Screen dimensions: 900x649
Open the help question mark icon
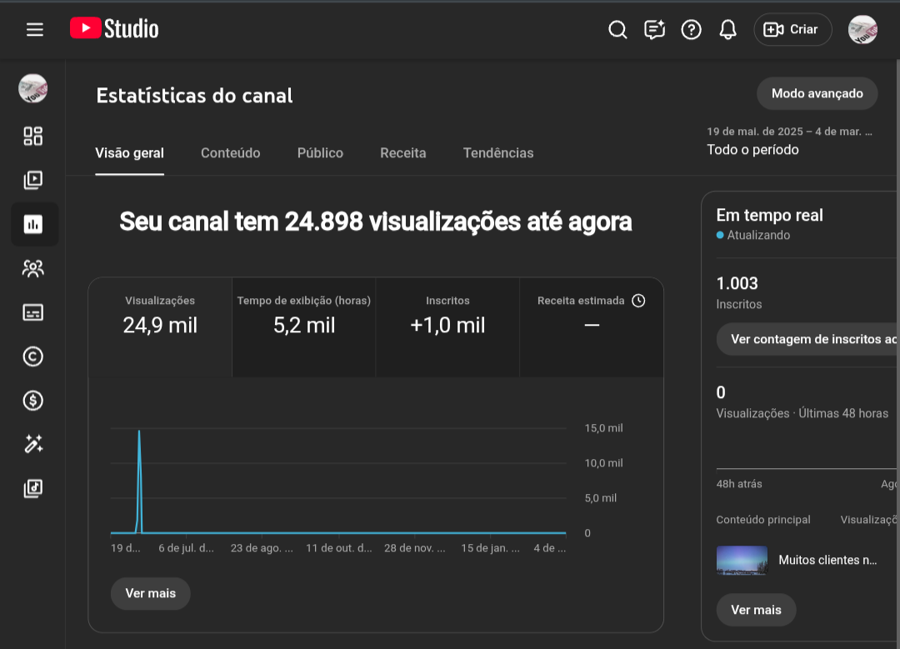(691, 30)
